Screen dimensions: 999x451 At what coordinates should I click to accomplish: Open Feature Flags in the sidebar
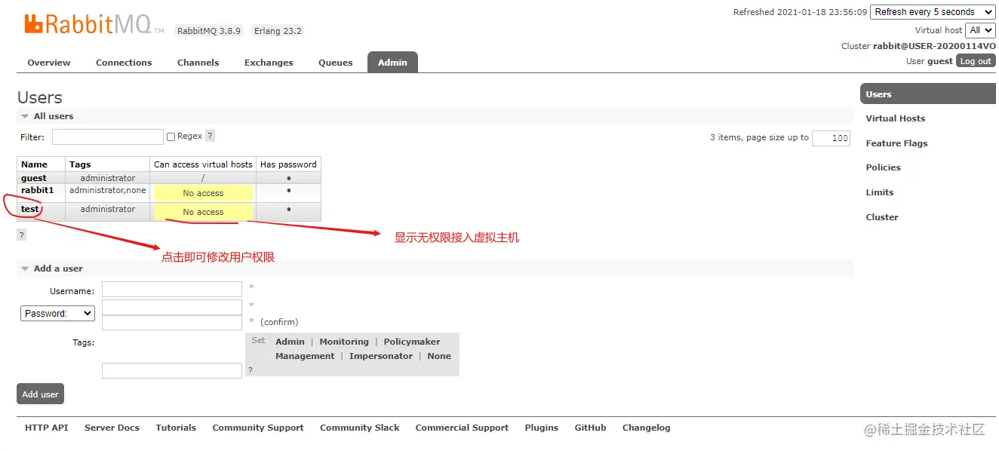[x=896, y=143]
